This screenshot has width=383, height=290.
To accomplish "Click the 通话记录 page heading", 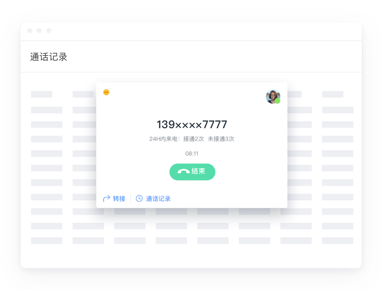I will pos(49,57).
